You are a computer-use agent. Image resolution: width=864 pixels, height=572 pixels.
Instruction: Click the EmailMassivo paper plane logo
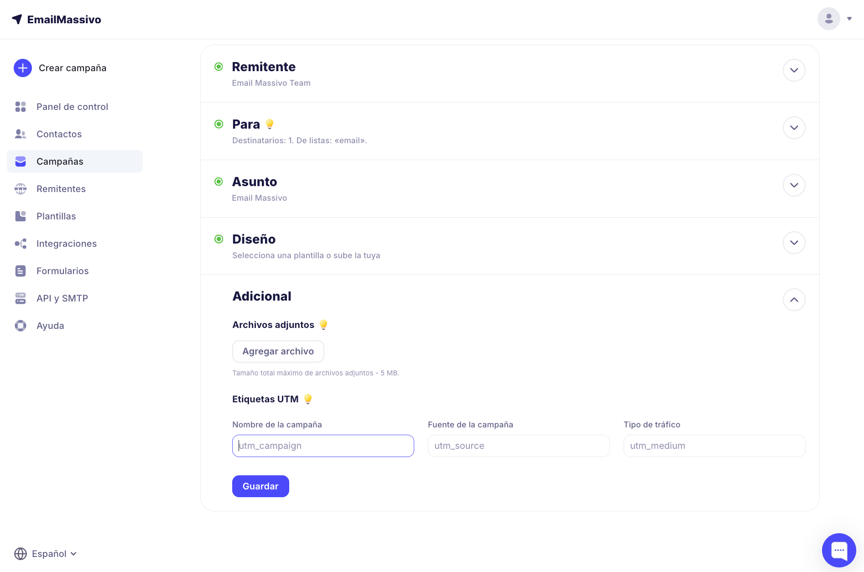tap(17, 19)
